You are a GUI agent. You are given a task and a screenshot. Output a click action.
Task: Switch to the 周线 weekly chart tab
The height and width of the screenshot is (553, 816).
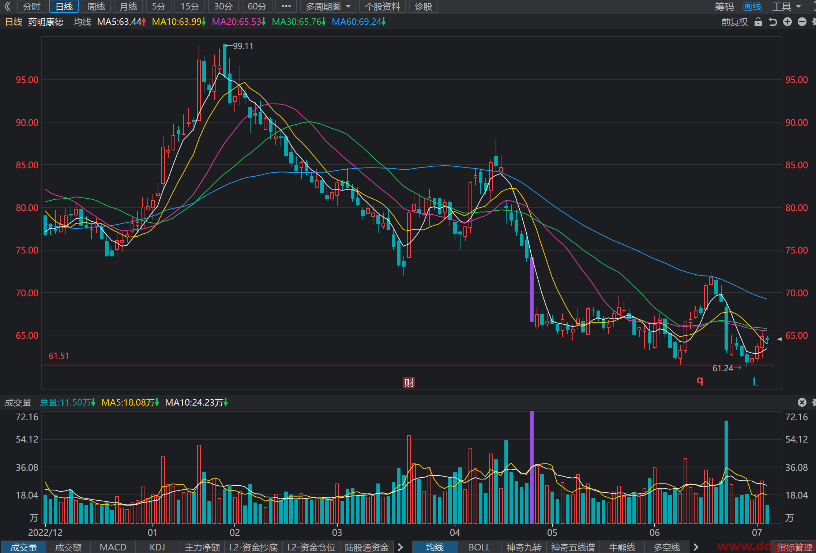point(96,7)
